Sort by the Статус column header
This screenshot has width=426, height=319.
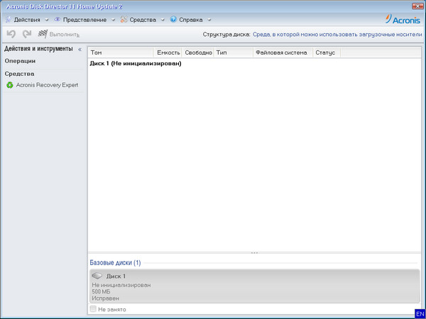[327, 52]
